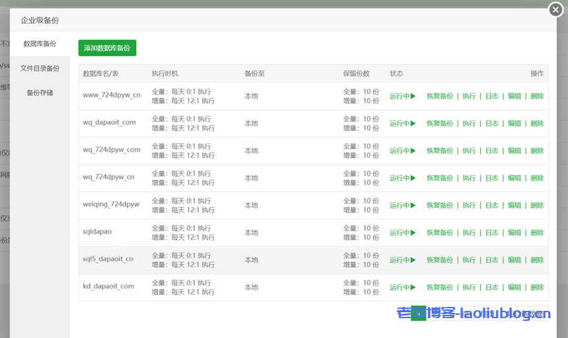Image resolution: width=568 pixels, height=338 pixels.
Task: Open 日志 for kd_dapaoit_com
Action: [x=491, y=287]
